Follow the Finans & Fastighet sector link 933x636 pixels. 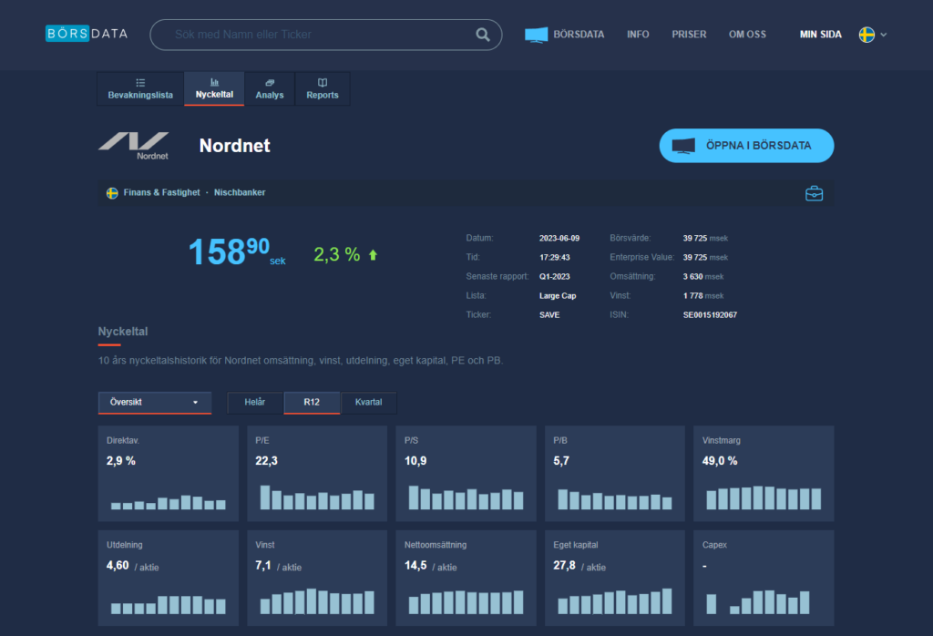click(162, 192)
